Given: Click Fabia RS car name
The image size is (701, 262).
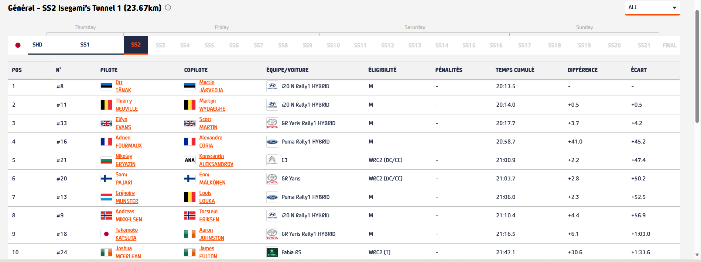Looking at the screenshot, I should [291, 252].
